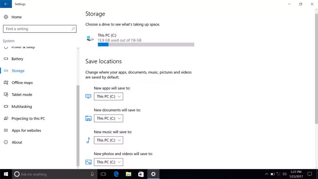Screen dimensions: 318x179
Task: Open Home via the gear icon
Action: pyautogui.click(x=6, y=17)
